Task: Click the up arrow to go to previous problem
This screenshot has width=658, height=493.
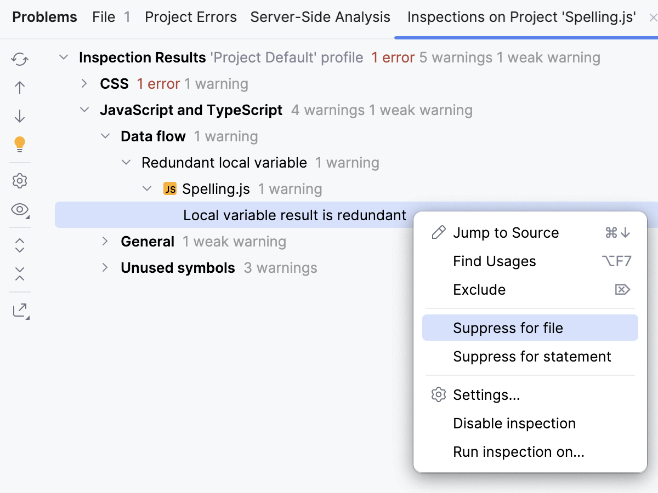Action: point(20,88)
